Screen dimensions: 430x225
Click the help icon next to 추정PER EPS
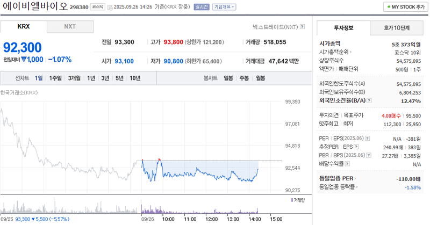(x=356, y=147)
